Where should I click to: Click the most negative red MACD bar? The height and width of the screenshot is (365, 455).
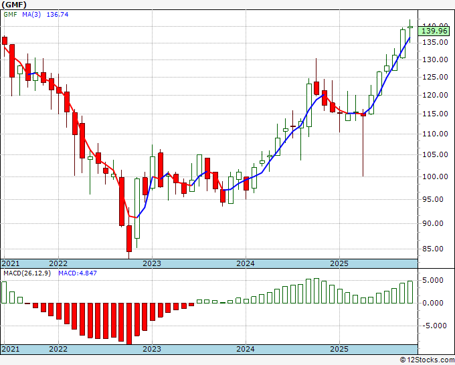(129, 324)
